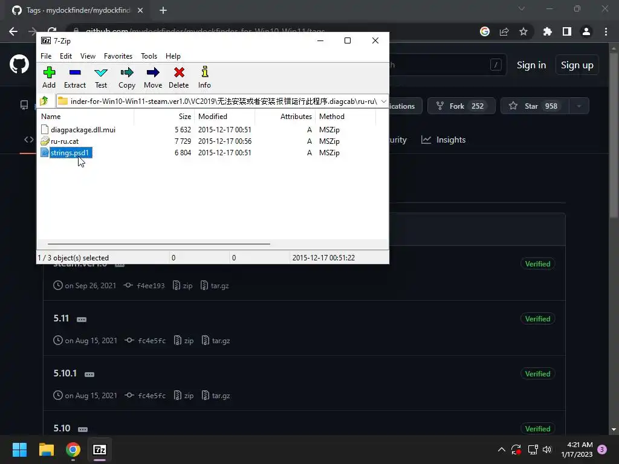Select the strings.psd1 file
Viewport: 619px width, 464px height.
pyautogui.click(x=70, y=153)
